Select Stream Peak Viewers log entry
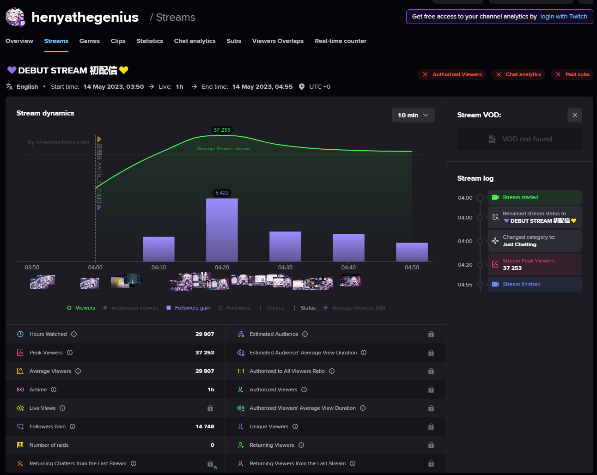 (x=535, y=264)
